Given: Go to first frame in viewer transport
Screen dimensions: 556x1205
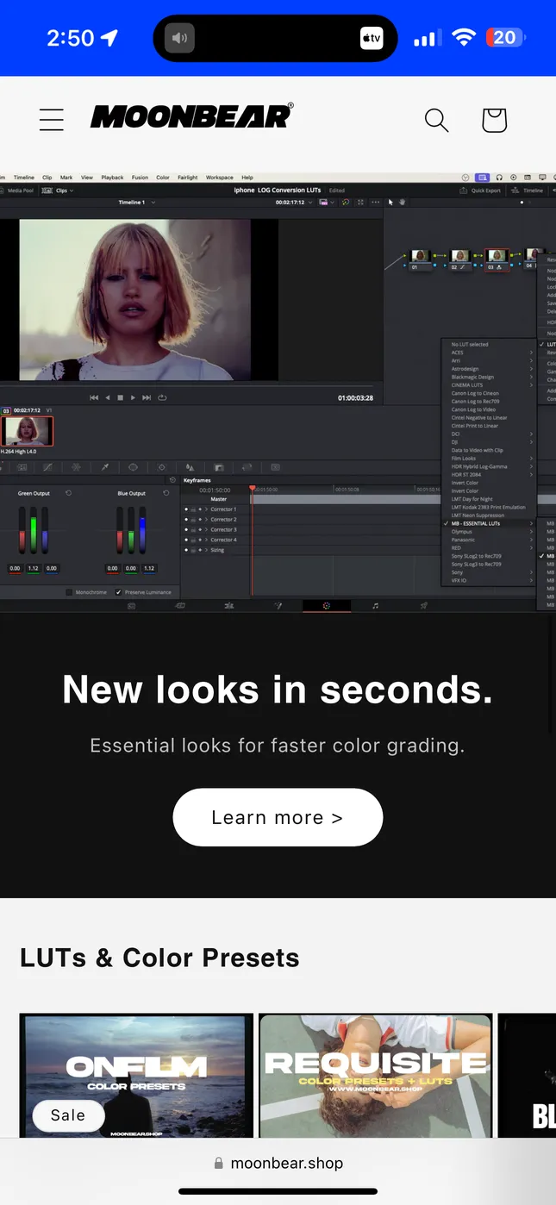Looking at the screenshot, I should (x=94, y=397).
